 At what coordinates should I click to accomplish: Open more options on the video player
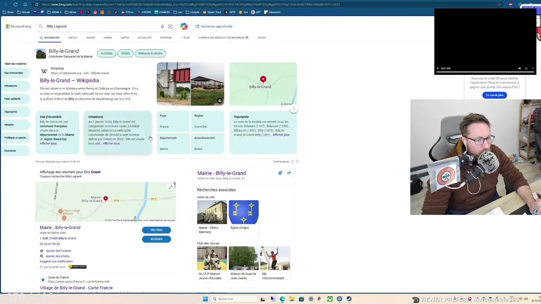[x=533, y=68]
